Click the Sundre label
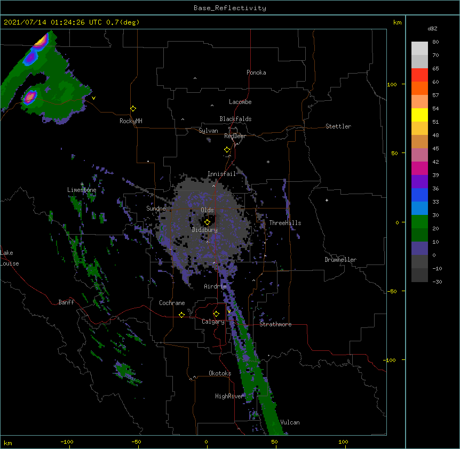 coord(156,209)
